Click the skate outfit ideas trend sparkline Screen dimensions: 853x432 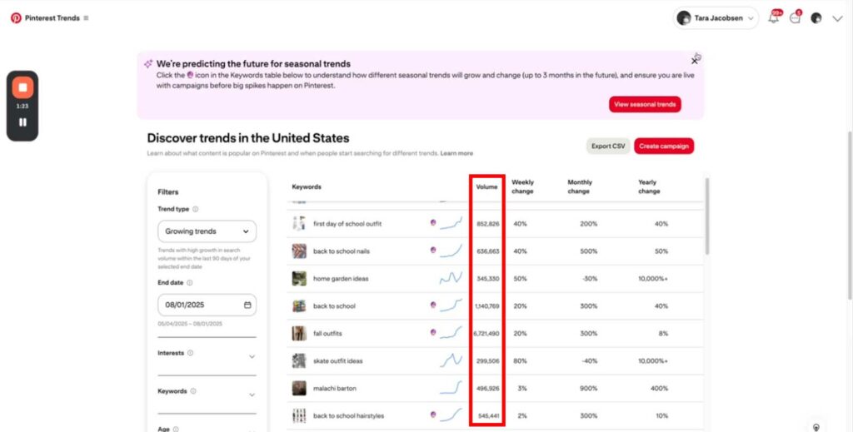click(451, 360)
